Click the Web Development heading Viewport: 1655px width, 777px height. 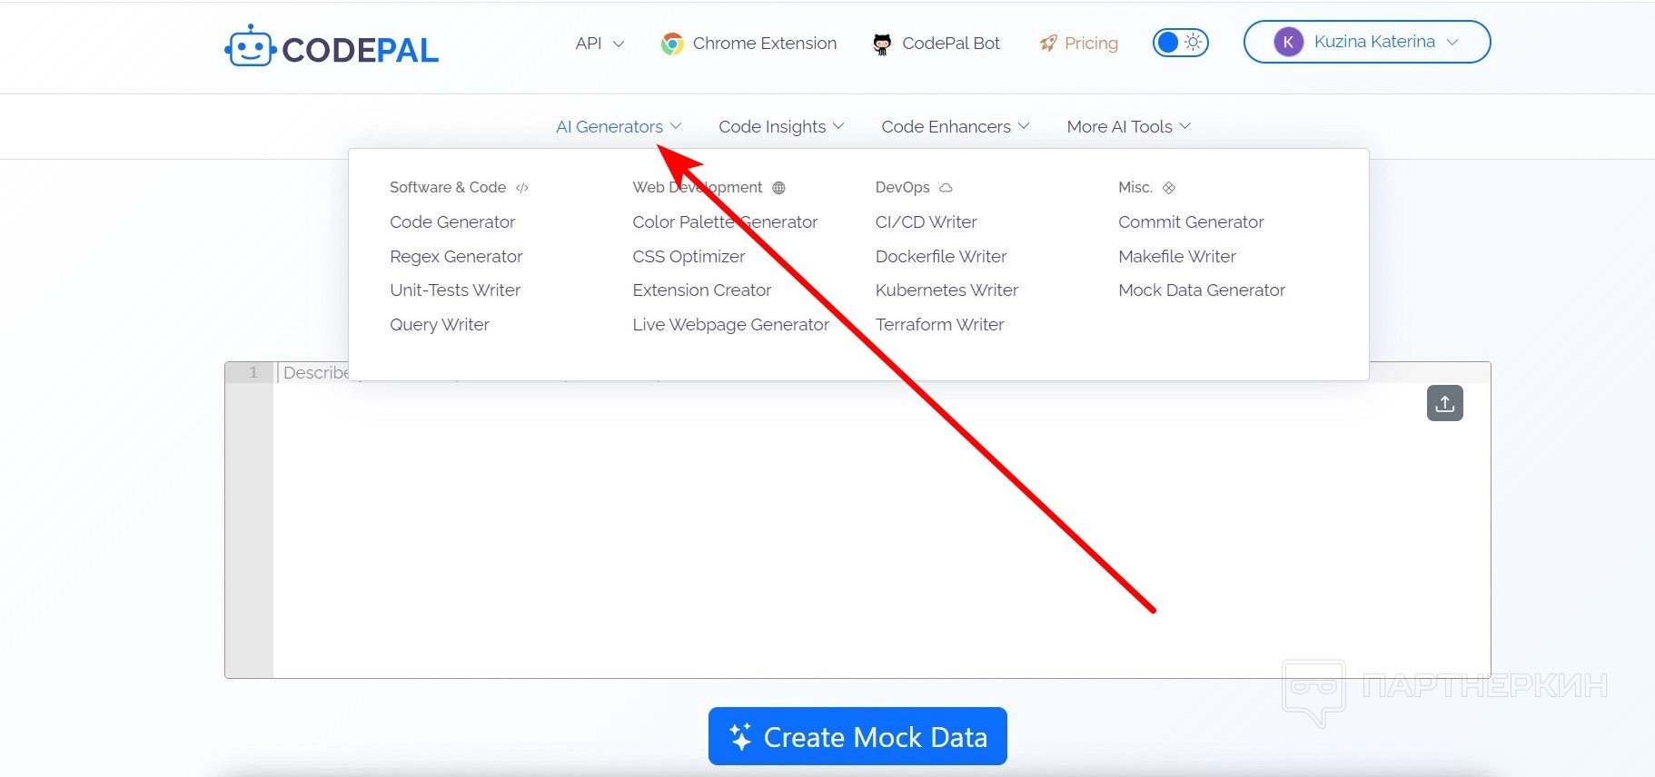click(x=698, y=188)
